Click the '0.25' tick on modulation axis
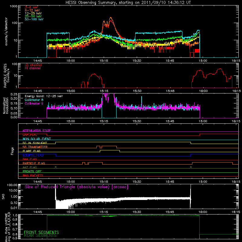This screenshot has width=242, height=242. pyautogui.click(x=14, y=94)
